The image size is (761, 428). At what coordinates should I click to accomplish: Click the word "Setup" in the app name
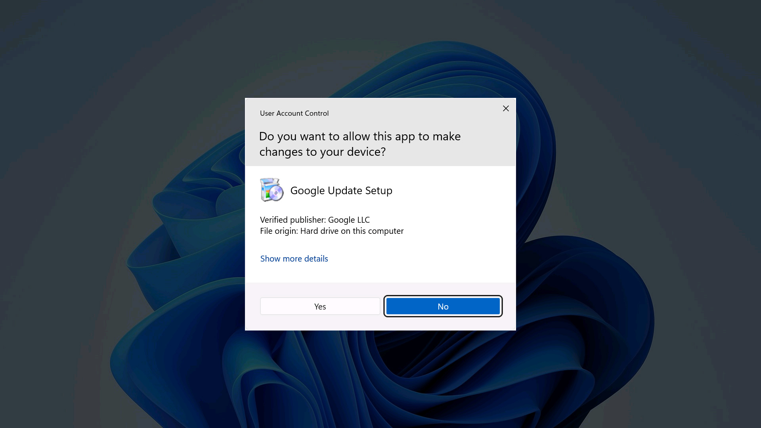pos(379,191)
